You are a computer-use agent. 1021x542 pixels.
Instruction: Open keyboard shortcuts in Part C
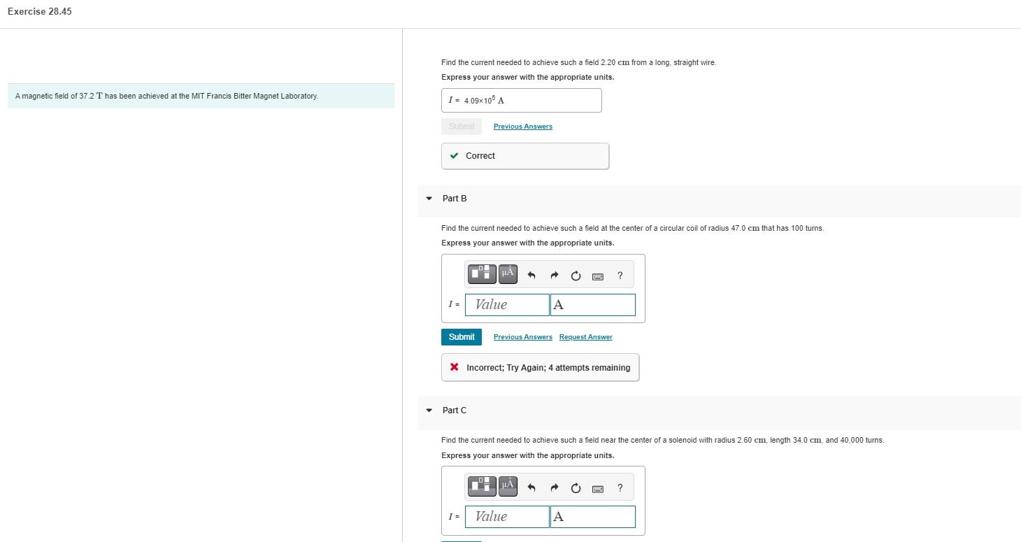pyautogui.click(x=598, y=488)
